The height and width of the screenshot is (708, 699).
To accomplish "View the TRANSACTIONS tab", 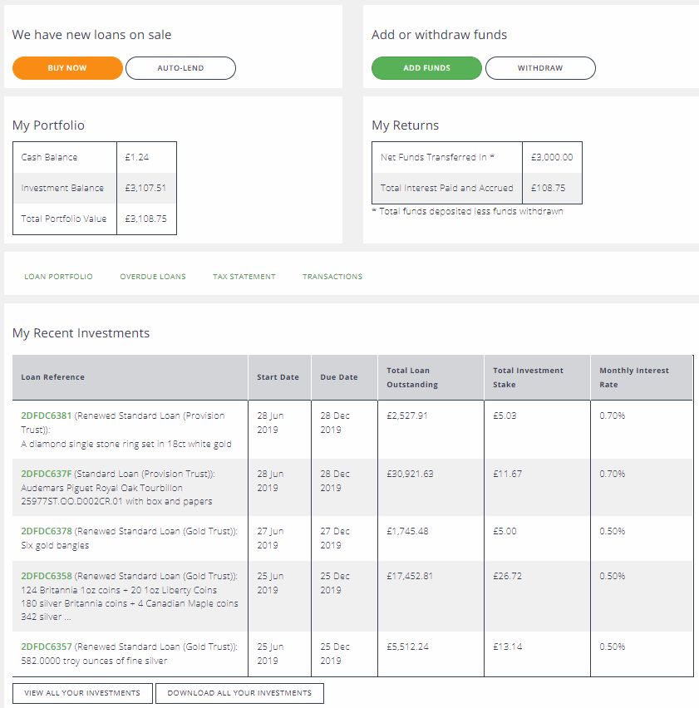I will tap(332, 277).
